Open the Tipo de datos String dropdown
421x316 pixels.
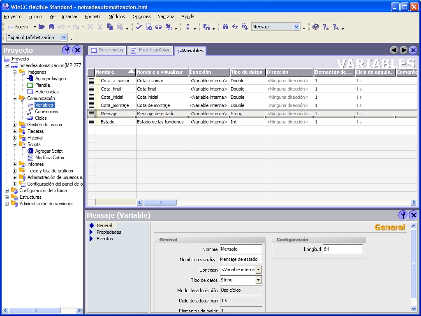(259, 280)
